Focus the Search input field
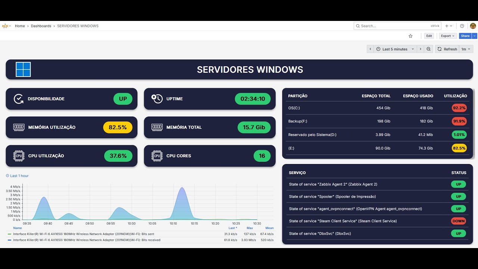The width and height of the screenshot is (478, 269). click(397, 26)
